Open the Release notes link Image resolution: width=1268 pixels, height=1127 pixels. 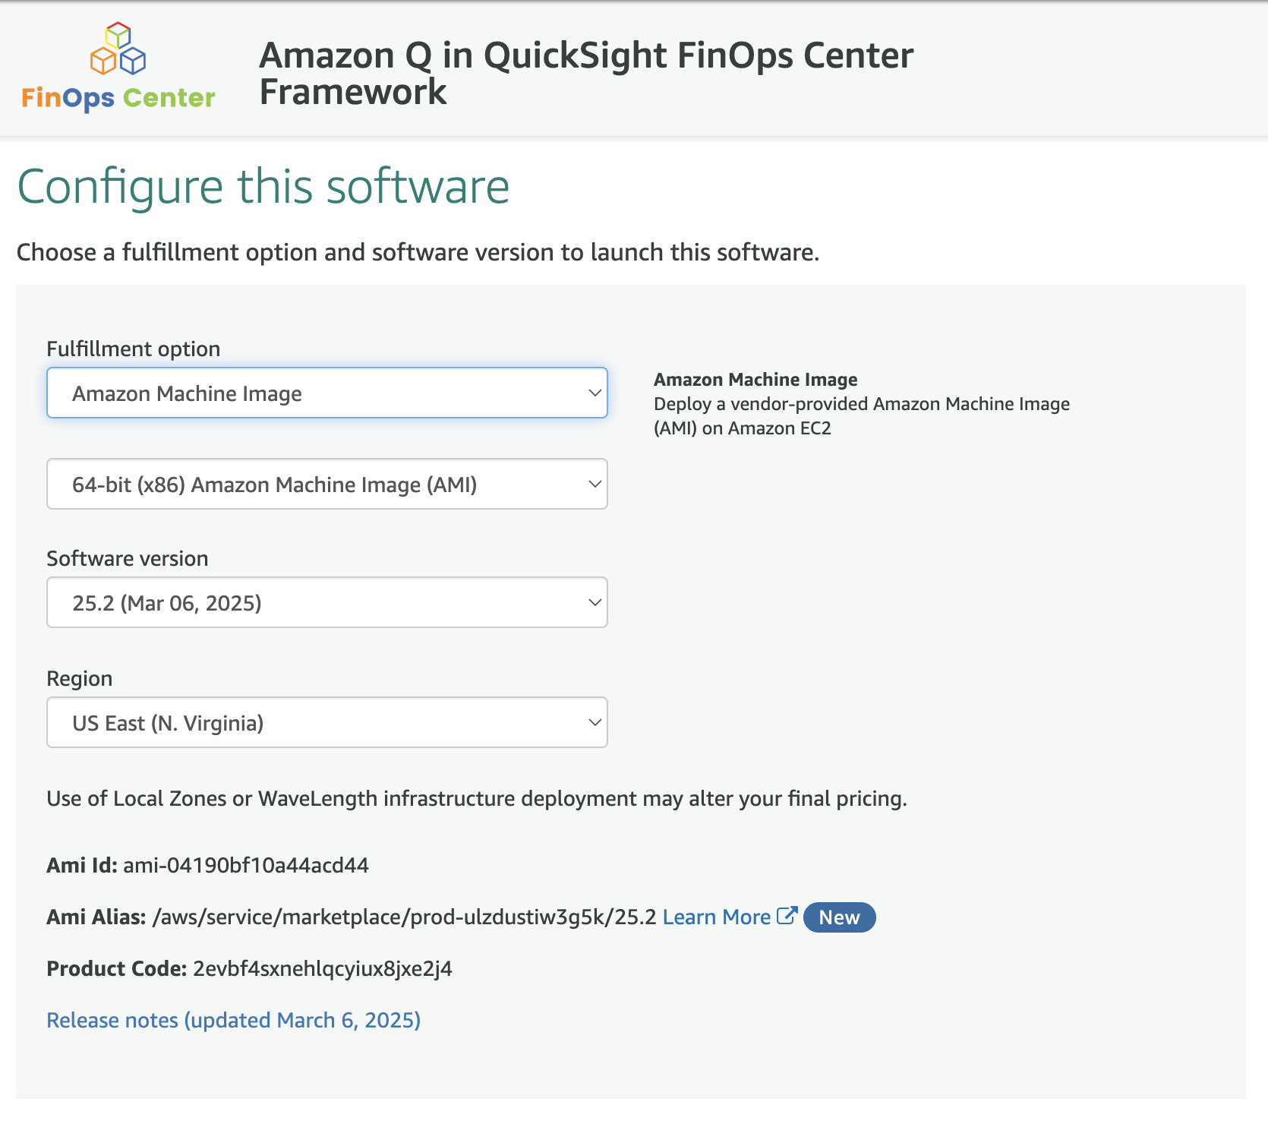point(234,1021)
